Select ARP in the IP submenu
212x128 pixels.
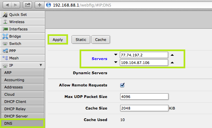click(x=22, y=73)
